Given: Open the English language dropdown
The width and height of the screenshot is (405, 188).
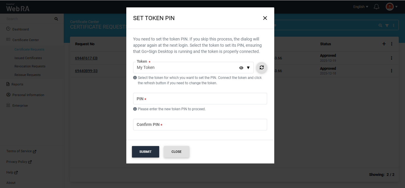Looking at the screenshot, I should point(361,7).
